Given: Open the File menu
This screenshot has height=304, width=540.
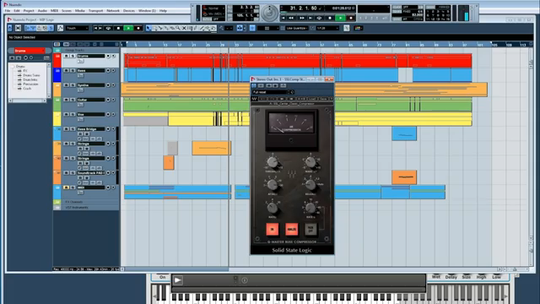Looking at the screenshot, I should pyautogui.click(x=8, y=11).
